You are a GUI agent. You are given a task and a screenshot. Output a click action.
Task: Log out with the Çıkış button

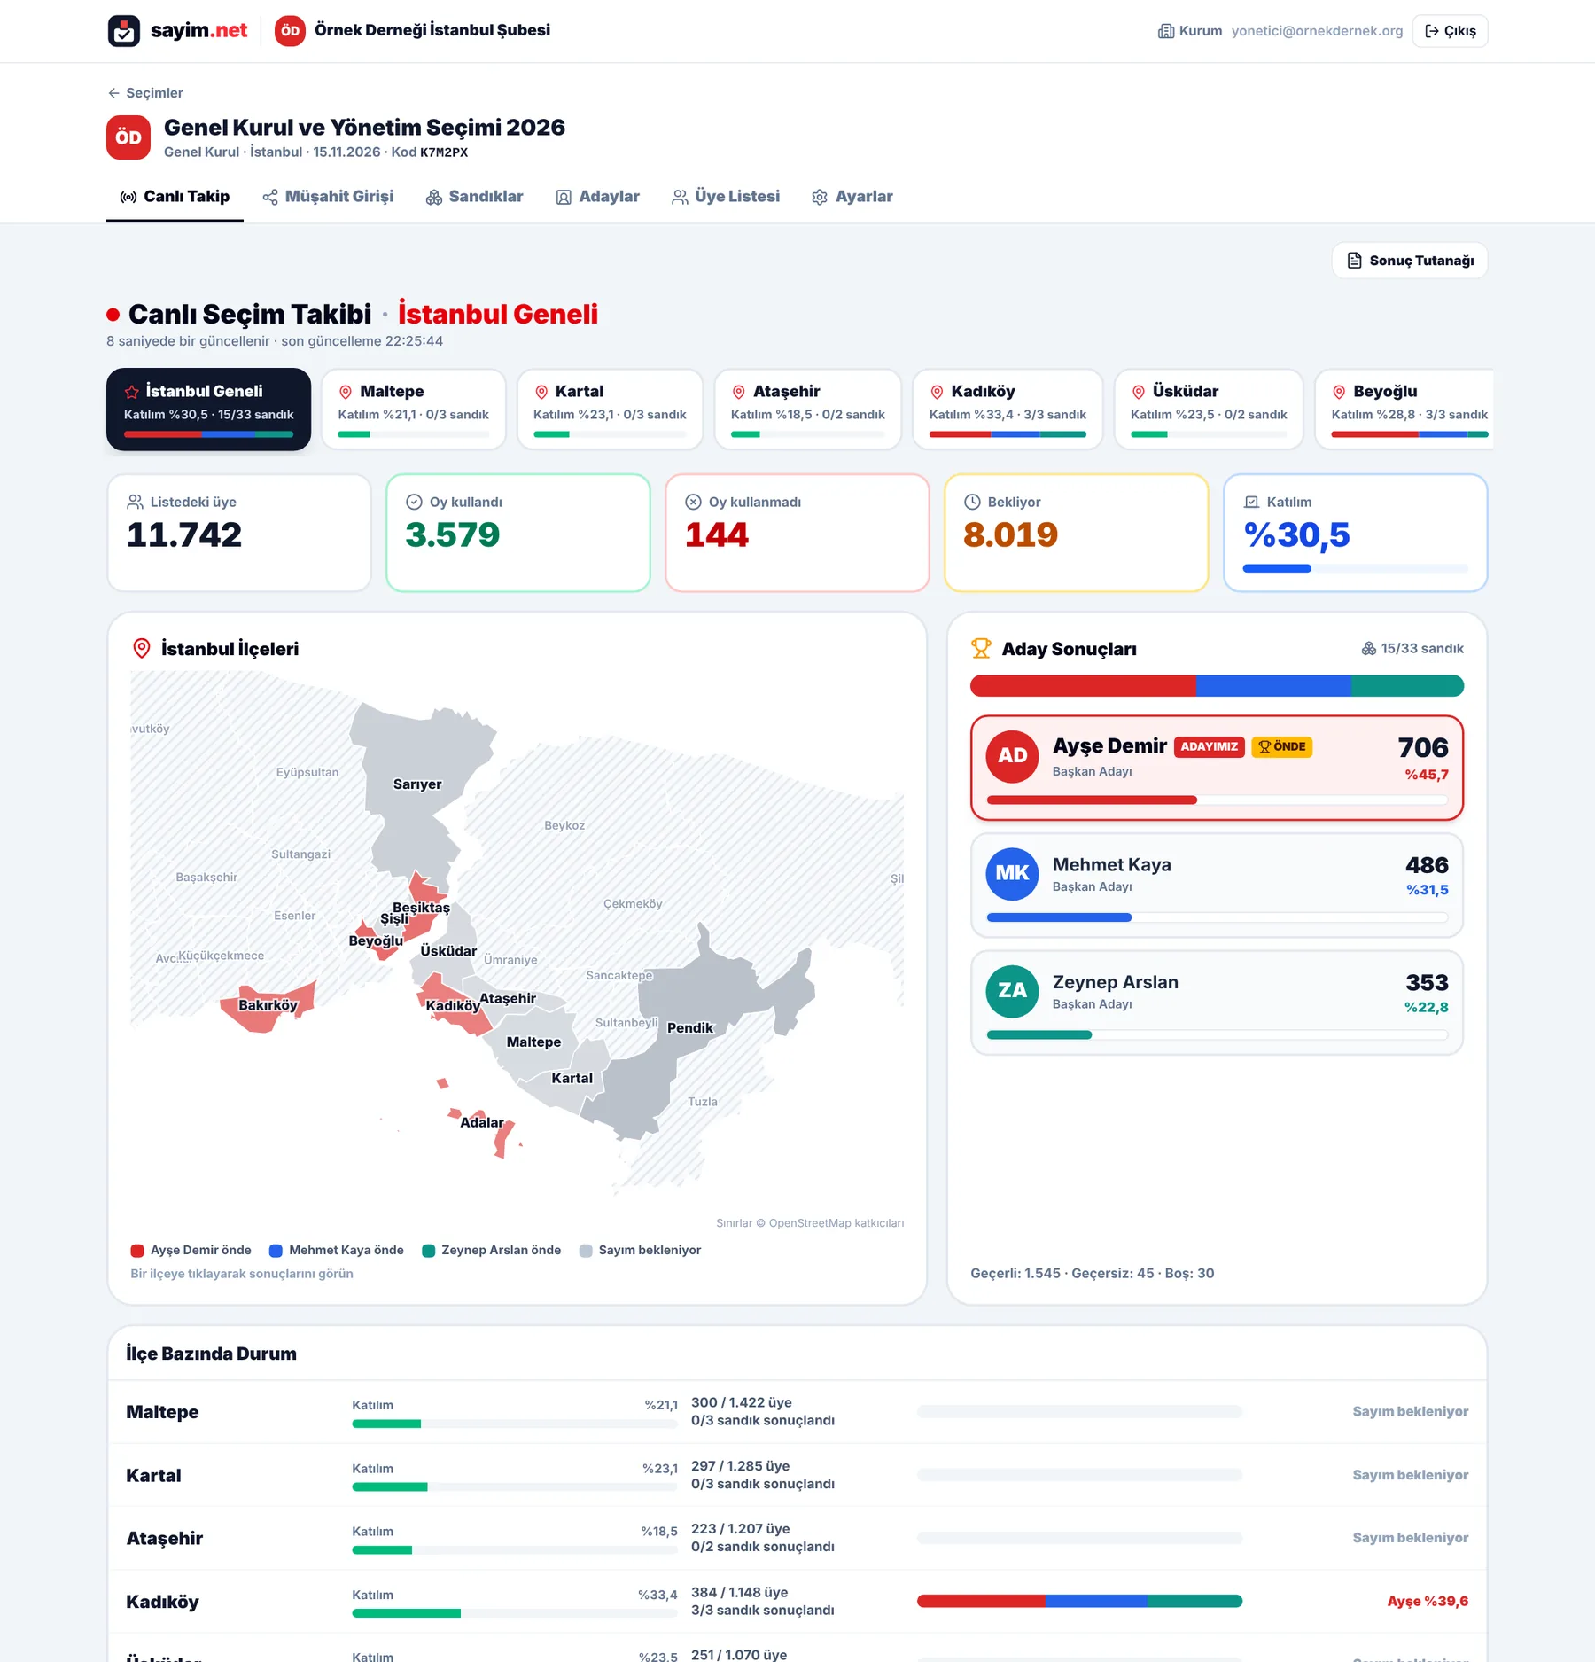coord(1450,31)
